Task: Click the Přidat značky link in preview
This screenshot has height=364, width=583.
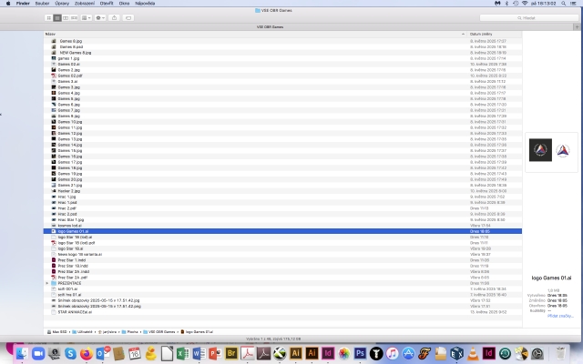Action: tap(560, 316)
